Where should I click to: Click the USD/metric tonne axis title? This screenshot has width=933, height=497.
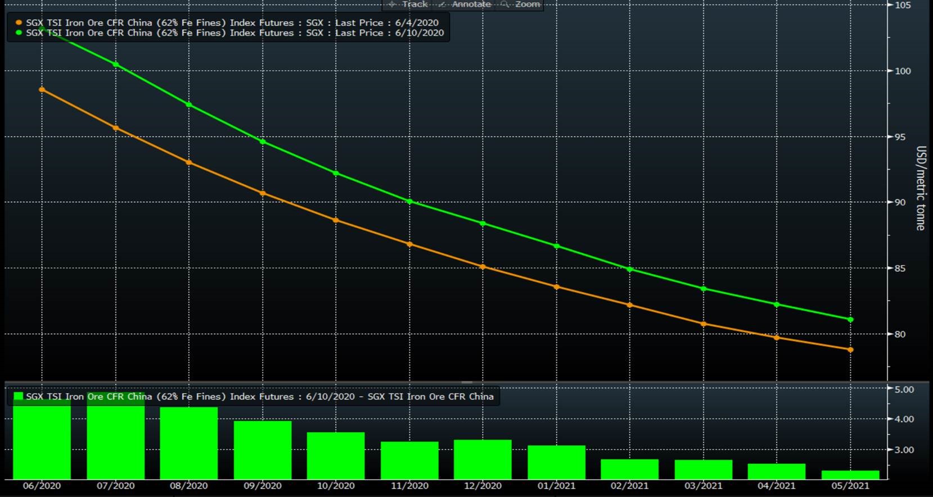point(920,188)
